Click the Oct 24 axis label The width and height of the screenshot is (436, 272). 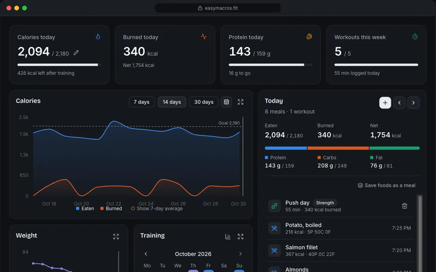146,204
